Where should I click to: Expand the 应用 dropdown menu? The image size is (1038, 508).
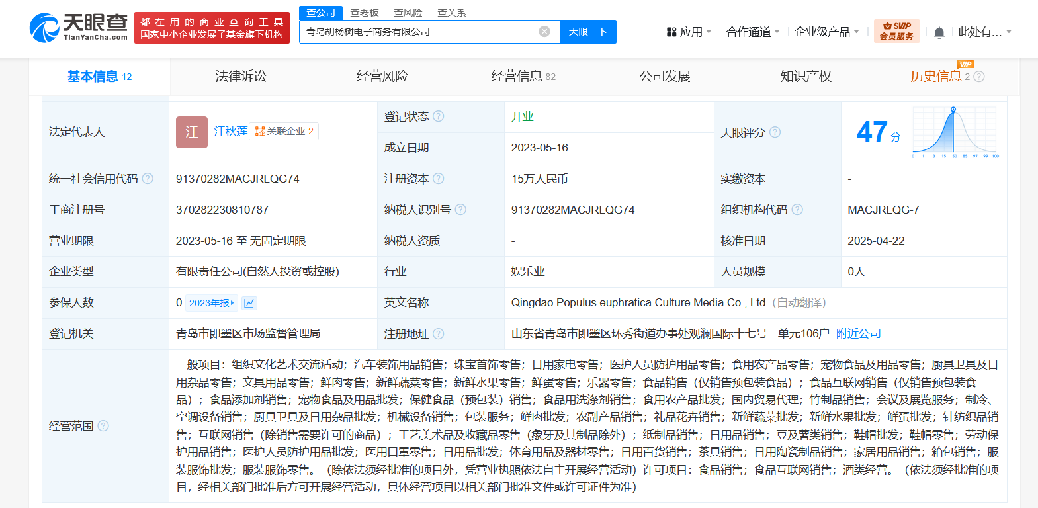689,32
